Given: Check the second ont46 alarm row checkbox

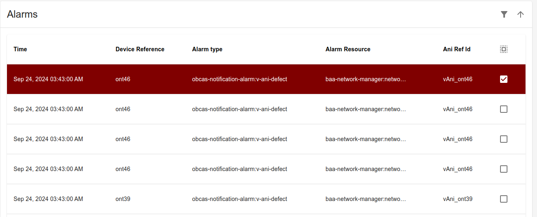Looking at the screenshot, I should [504, 109].
